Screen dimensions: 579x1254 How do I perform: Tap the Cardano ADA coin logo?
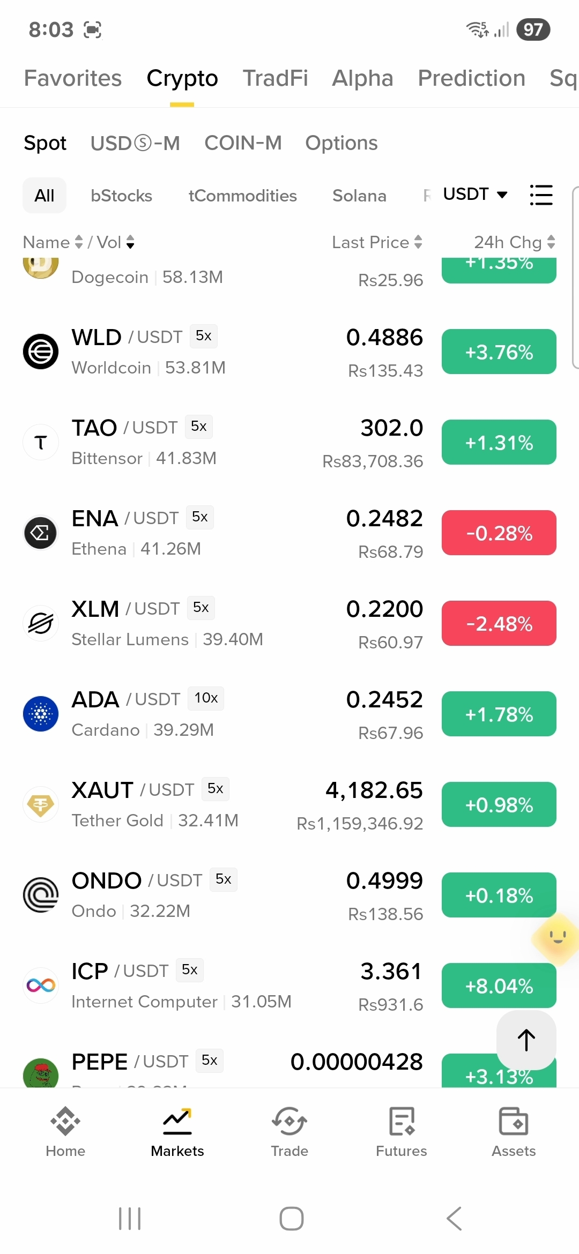(x=41, y=714)
